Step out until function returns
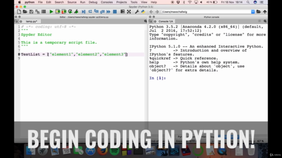This screenshot has height=158, width=282. click(102, 12)
